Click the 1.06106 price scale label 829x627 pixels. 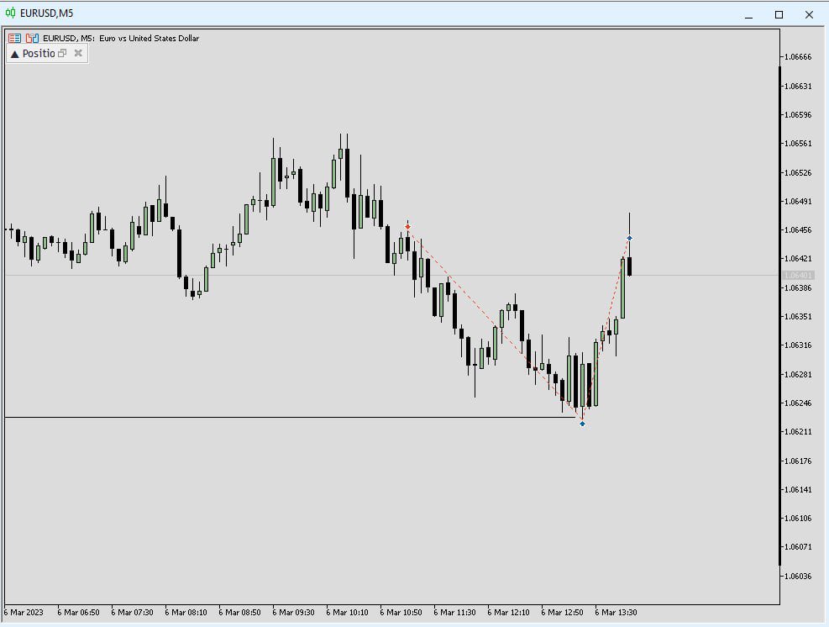point(798,519)
